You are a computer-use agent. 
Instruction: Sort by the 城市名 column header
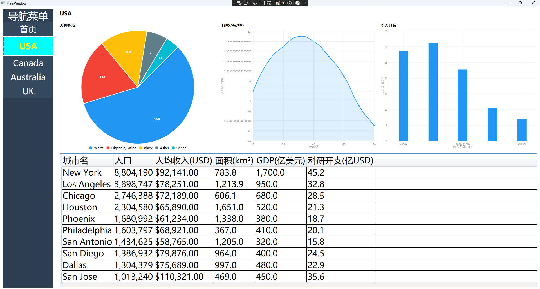pyautogui.click(x=88, y=160)
